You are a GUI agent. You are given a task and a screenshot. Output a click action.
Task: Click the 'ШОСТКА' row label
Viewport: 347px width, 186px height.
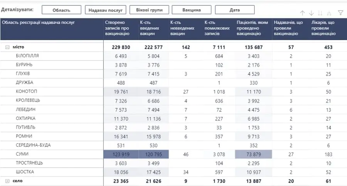25,172
